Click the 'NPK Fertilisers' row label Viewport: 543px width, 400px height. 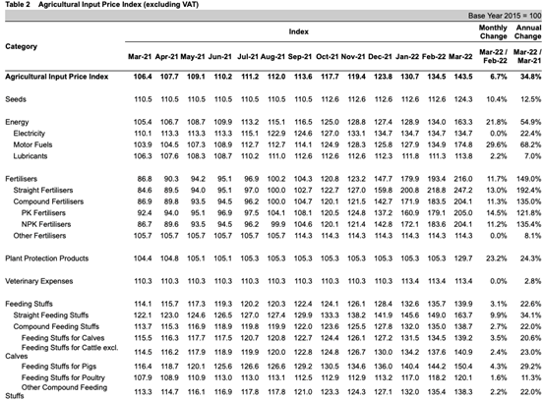coord(46,224)
